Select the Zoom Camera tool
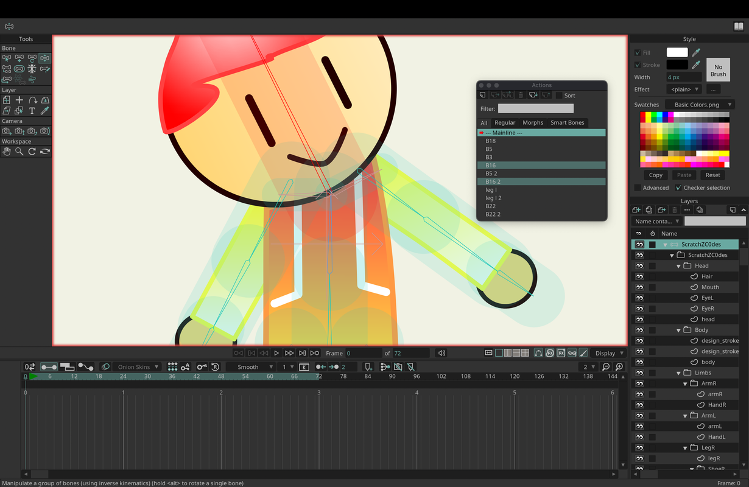This screenshot has height=487, width=749. pos(19,131)
